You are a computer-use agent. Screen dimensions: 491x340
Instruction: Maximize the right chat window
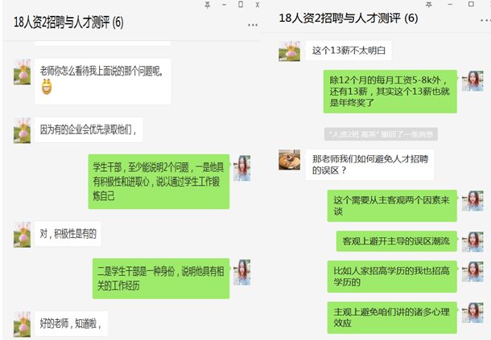click(x=471, y=4)
